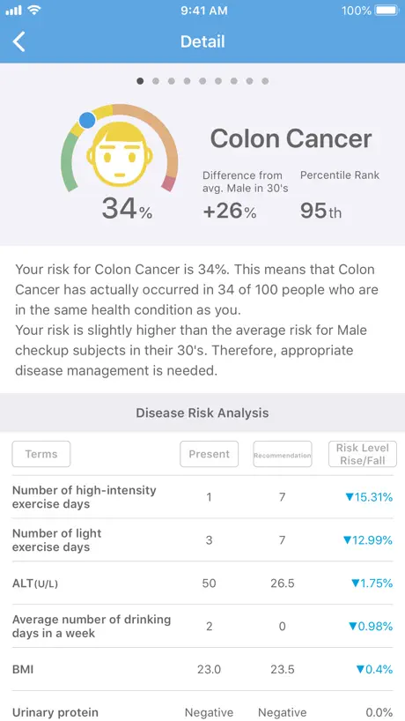Click the Risk Level Rise/Fall button

click(x=362, y=454)
